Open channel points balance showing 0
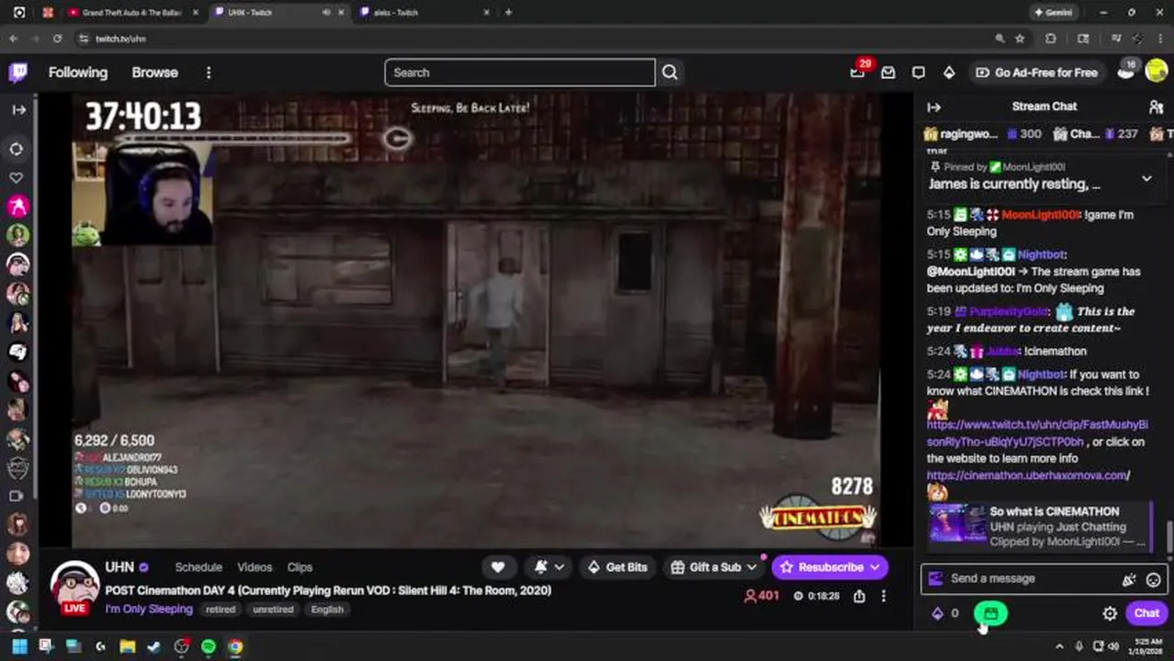Screen dimensions: 1174x661 (x=945, y=613)
